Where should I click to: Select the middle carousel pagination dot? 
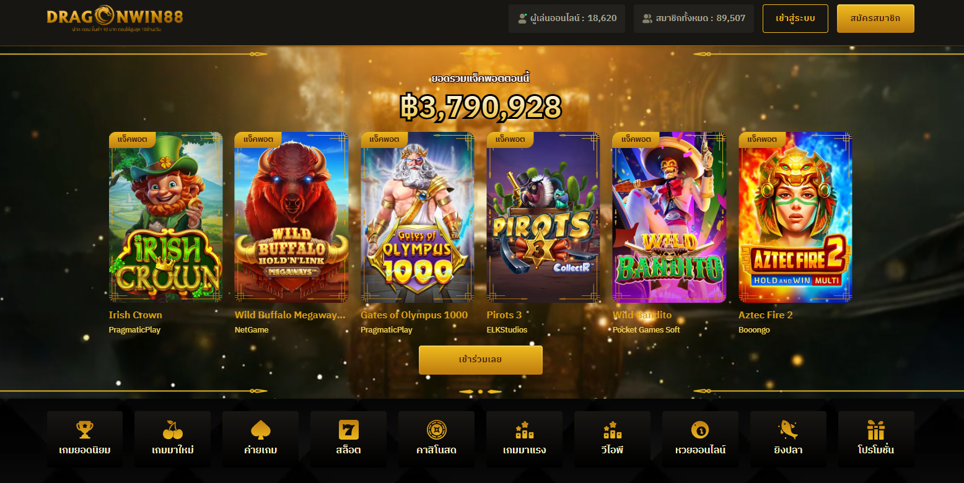point(480,391)
